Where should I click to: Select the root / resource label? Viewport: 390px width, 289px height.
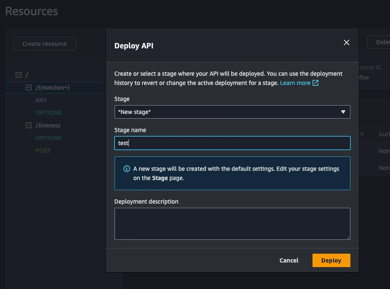27,75
